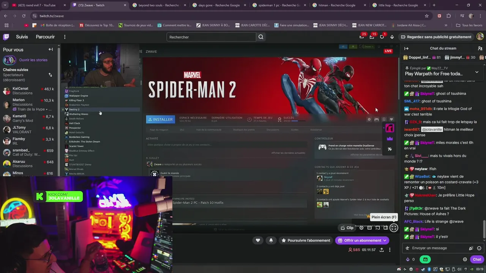The image size is (486, 273).
Task: Open JLTomy VALORANT channel
Action: coord(28,130)
